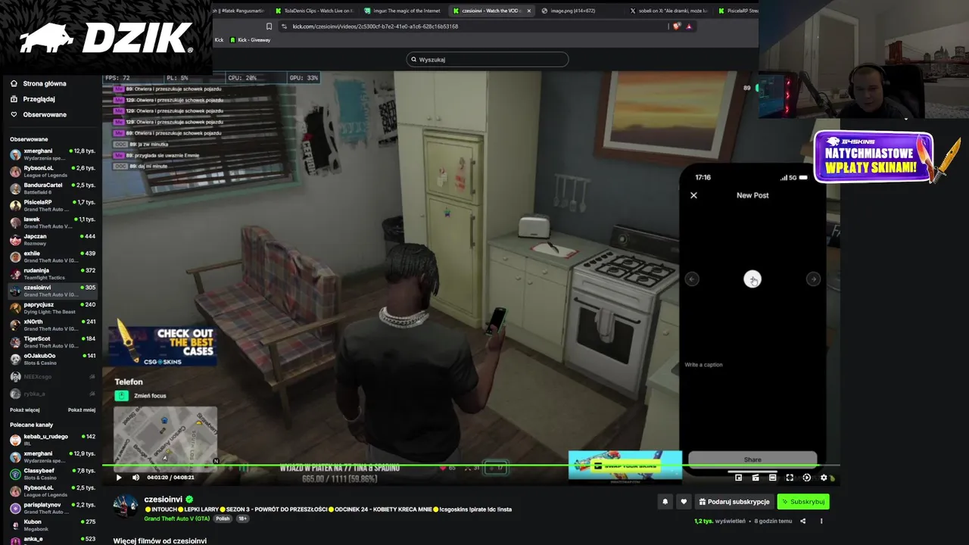Open paprycjusz channel in sidebar
Screen dimensions: 969x545
click(x=52, y=308)
